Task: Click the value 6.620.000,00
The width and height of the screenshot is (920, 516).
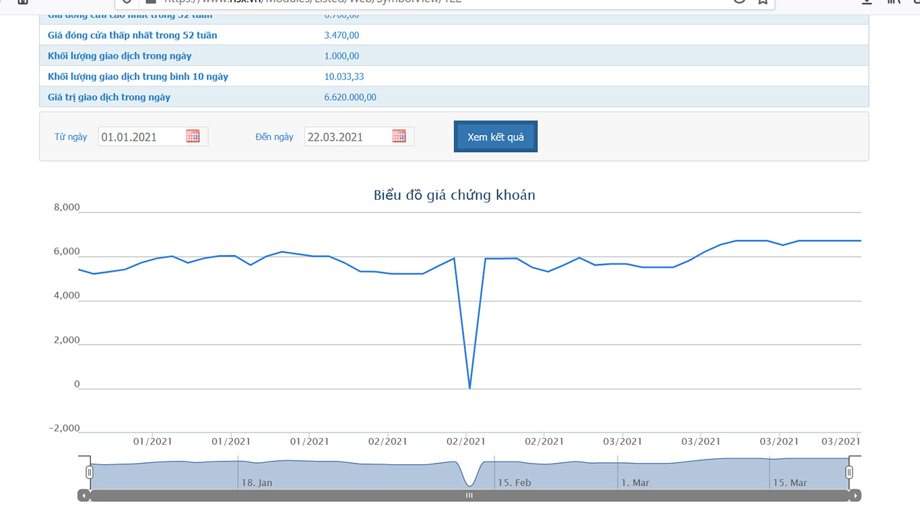Action: [x=350, y=98]
